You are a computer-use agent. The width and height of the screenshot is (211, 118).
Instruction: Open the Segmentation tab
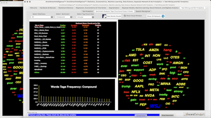[114, 8]
